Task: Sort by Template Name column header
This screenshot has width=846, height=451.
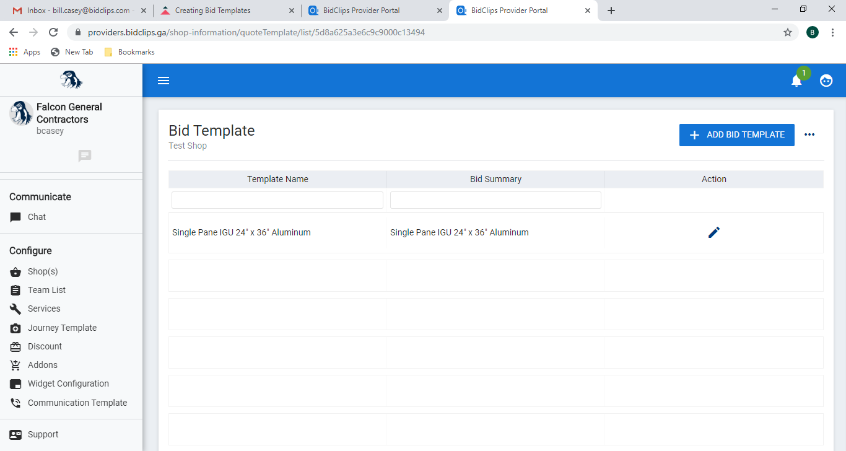Action: (277, 179)
